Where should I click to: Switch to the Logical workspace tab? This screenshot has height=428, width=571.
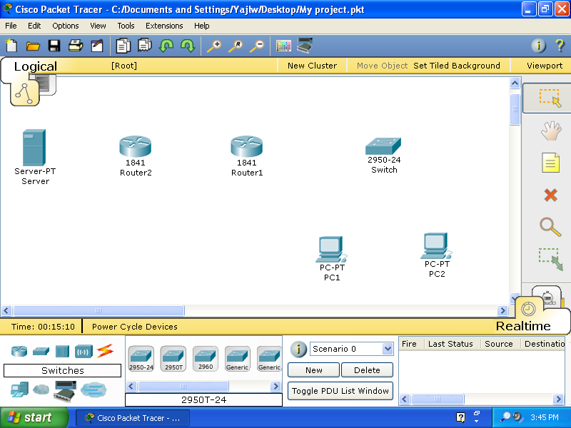pos(35,66)
